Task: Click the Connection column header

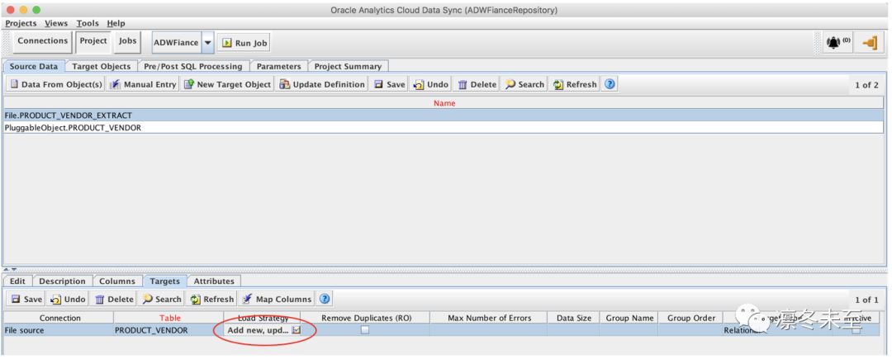Action: [59, 318]
